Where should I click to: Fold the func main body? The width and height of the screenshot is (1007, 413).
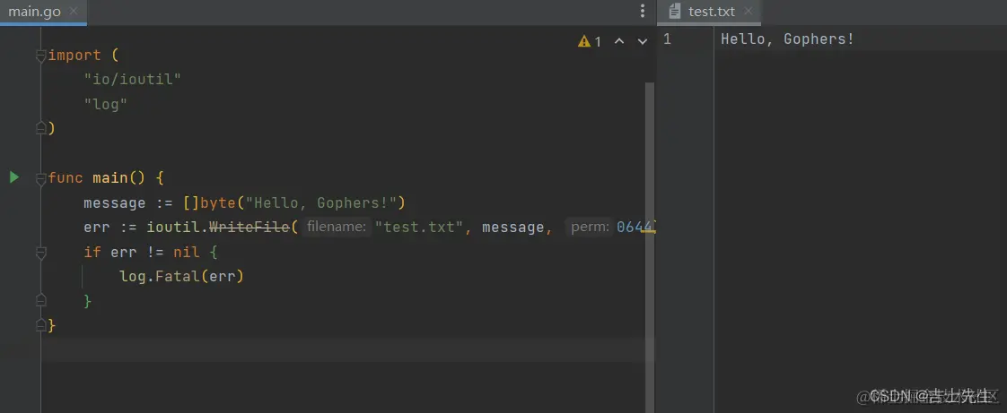41,177
